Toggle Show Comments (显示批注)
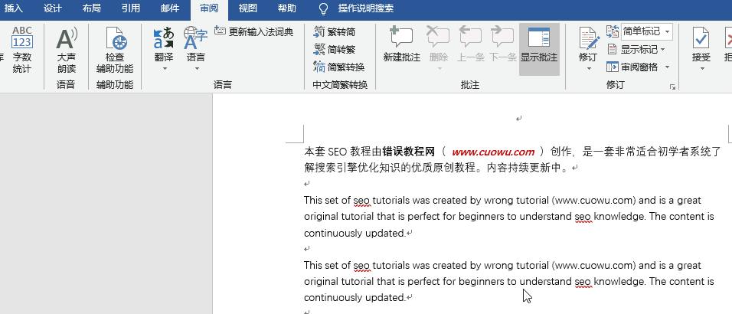This screenshot has width=732, height=314. click(539, 50)
